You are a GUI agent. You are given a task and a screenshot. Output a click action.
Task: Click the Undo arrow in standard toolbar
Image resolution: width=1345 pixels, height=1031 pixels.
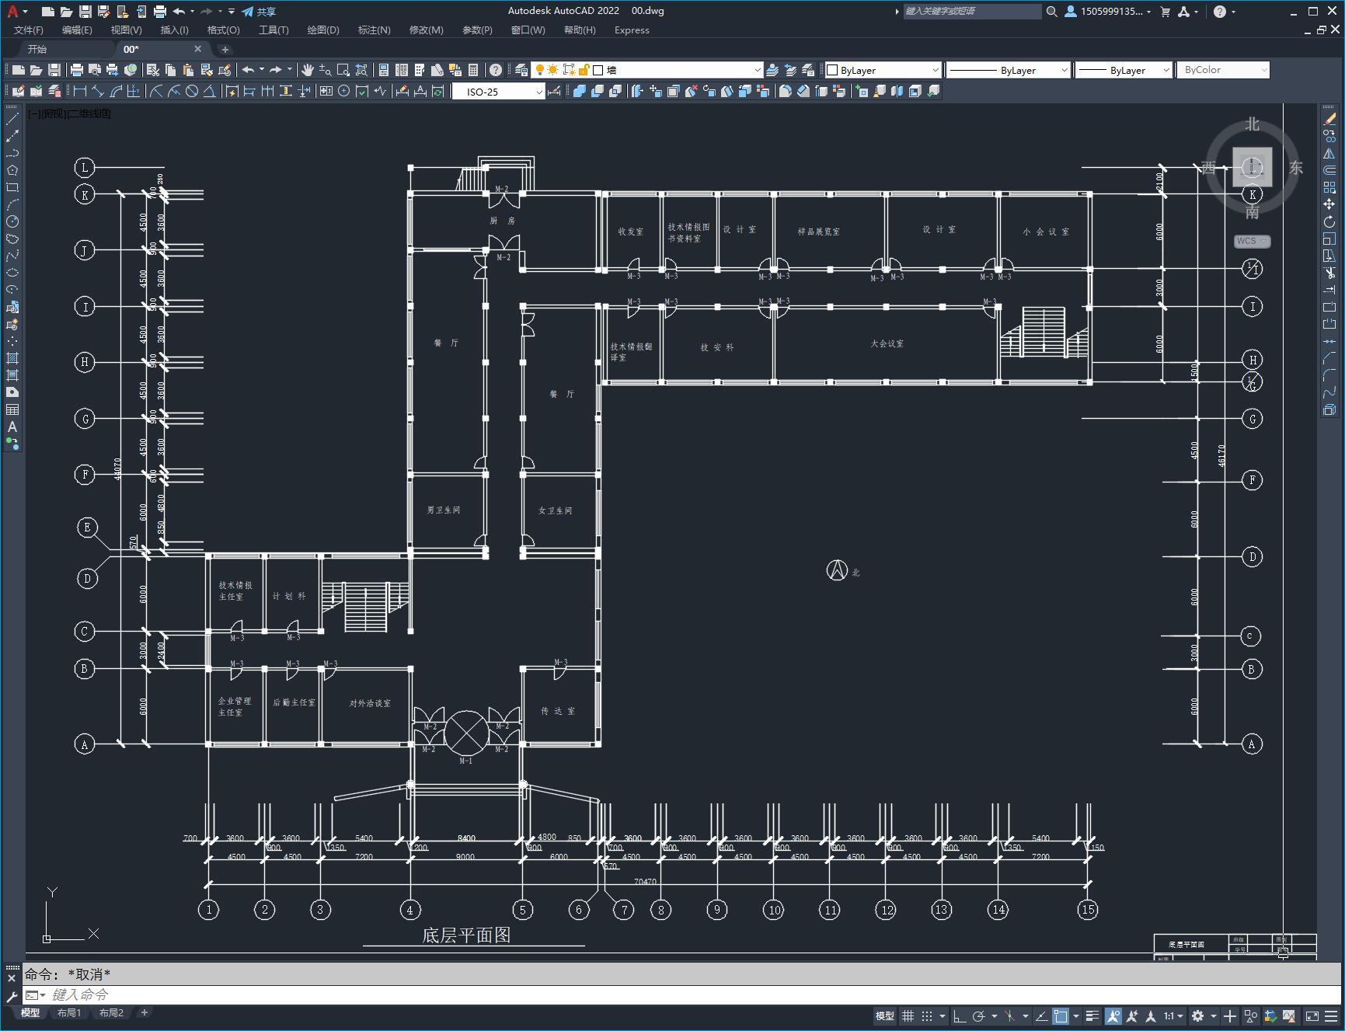[x=248, y=70]
